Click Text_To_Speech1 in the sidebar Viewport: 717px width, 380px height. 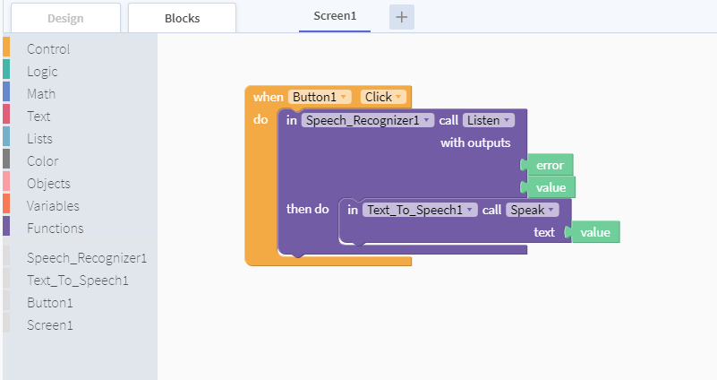(78, 281)
